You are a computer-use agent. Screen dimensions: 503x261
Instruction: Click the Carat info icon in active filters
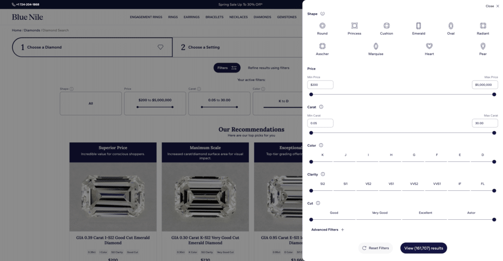199,89
